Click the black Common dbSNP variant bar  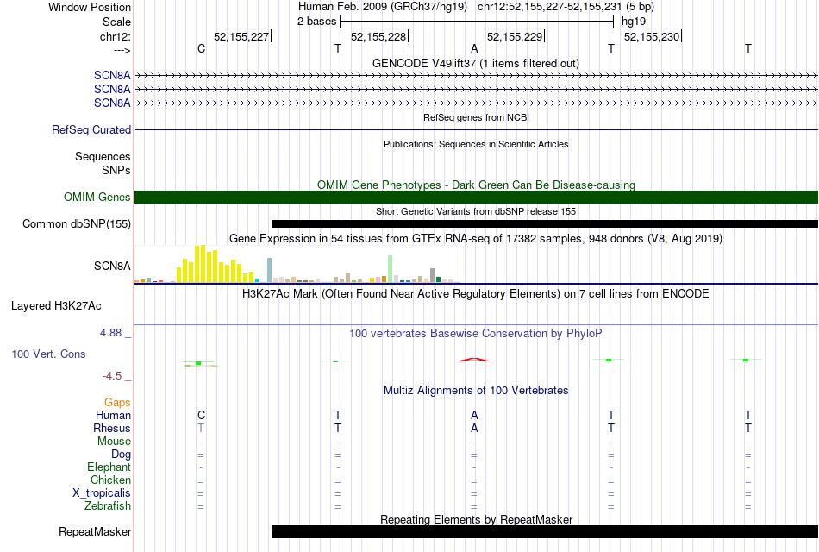pos(545,223)
